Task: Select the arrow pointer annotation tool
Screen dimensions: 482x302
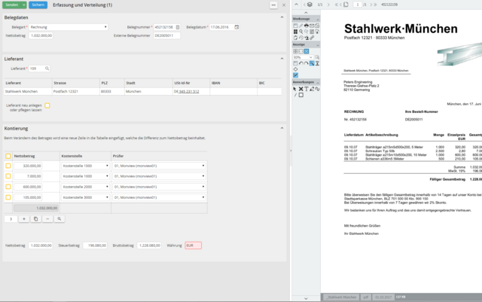Action: click(294, 89)
